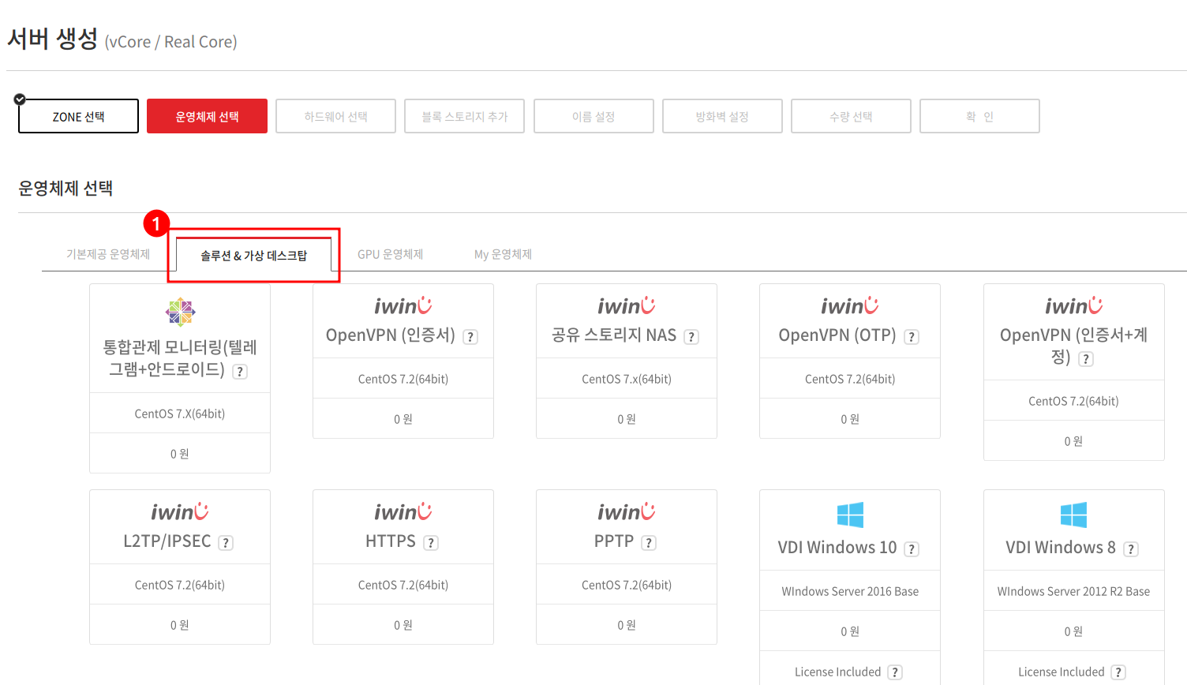Click the iwinv logo on the L2TP/IPSEC card
The height and width of the screenshot is (685, 1187).
[x=180, y=511]
